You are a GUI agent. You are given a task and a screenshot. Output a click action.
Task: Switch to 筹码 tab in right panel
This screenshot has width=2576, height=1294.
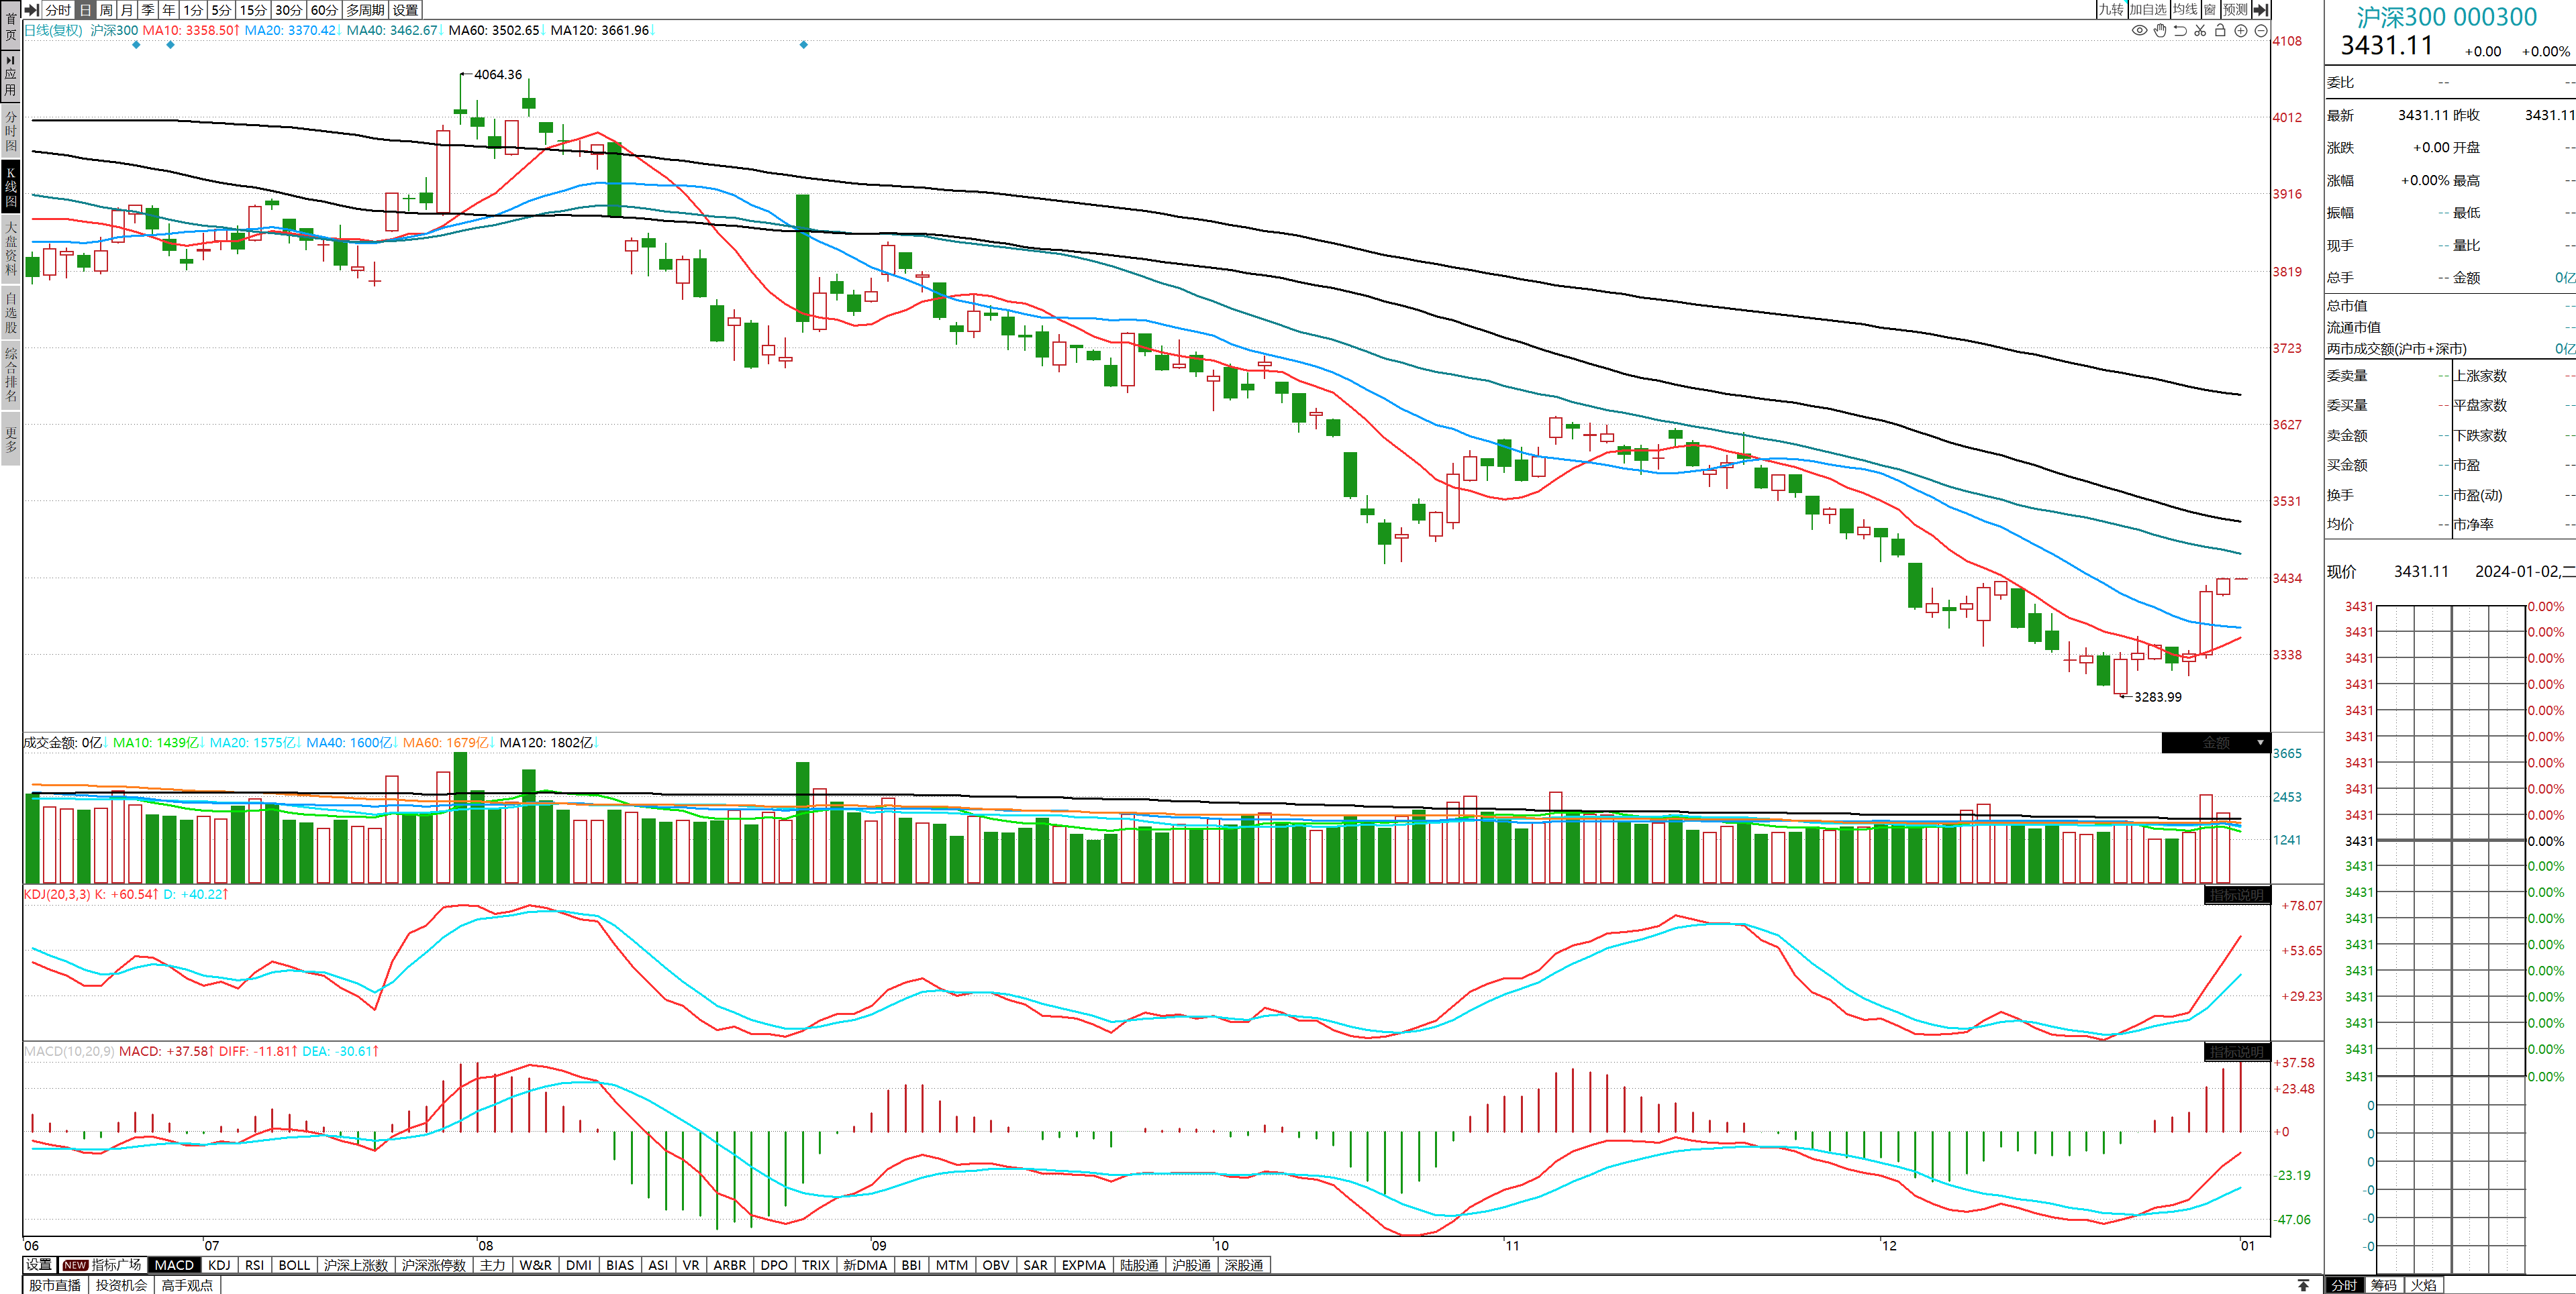pyautogui.click(x=2384, y=1285)
